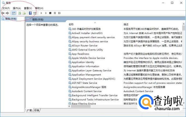186x117 pixels.
Task: Click gear icon of App Readiness
Action: [70, 54]
